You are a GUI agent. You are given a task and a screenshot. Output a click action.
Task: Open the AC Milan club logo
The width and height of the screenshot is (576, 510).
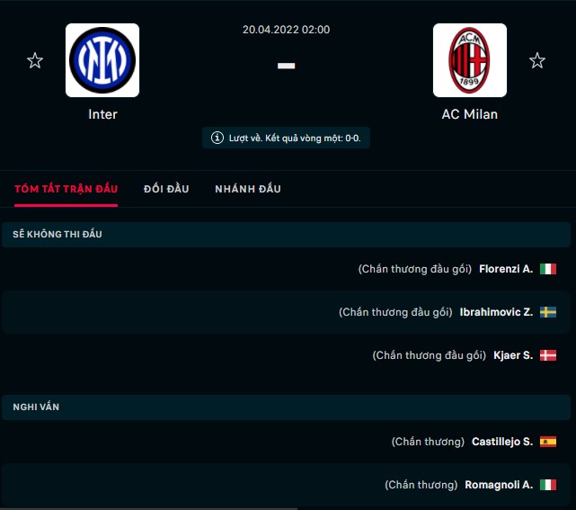point(470,60)
